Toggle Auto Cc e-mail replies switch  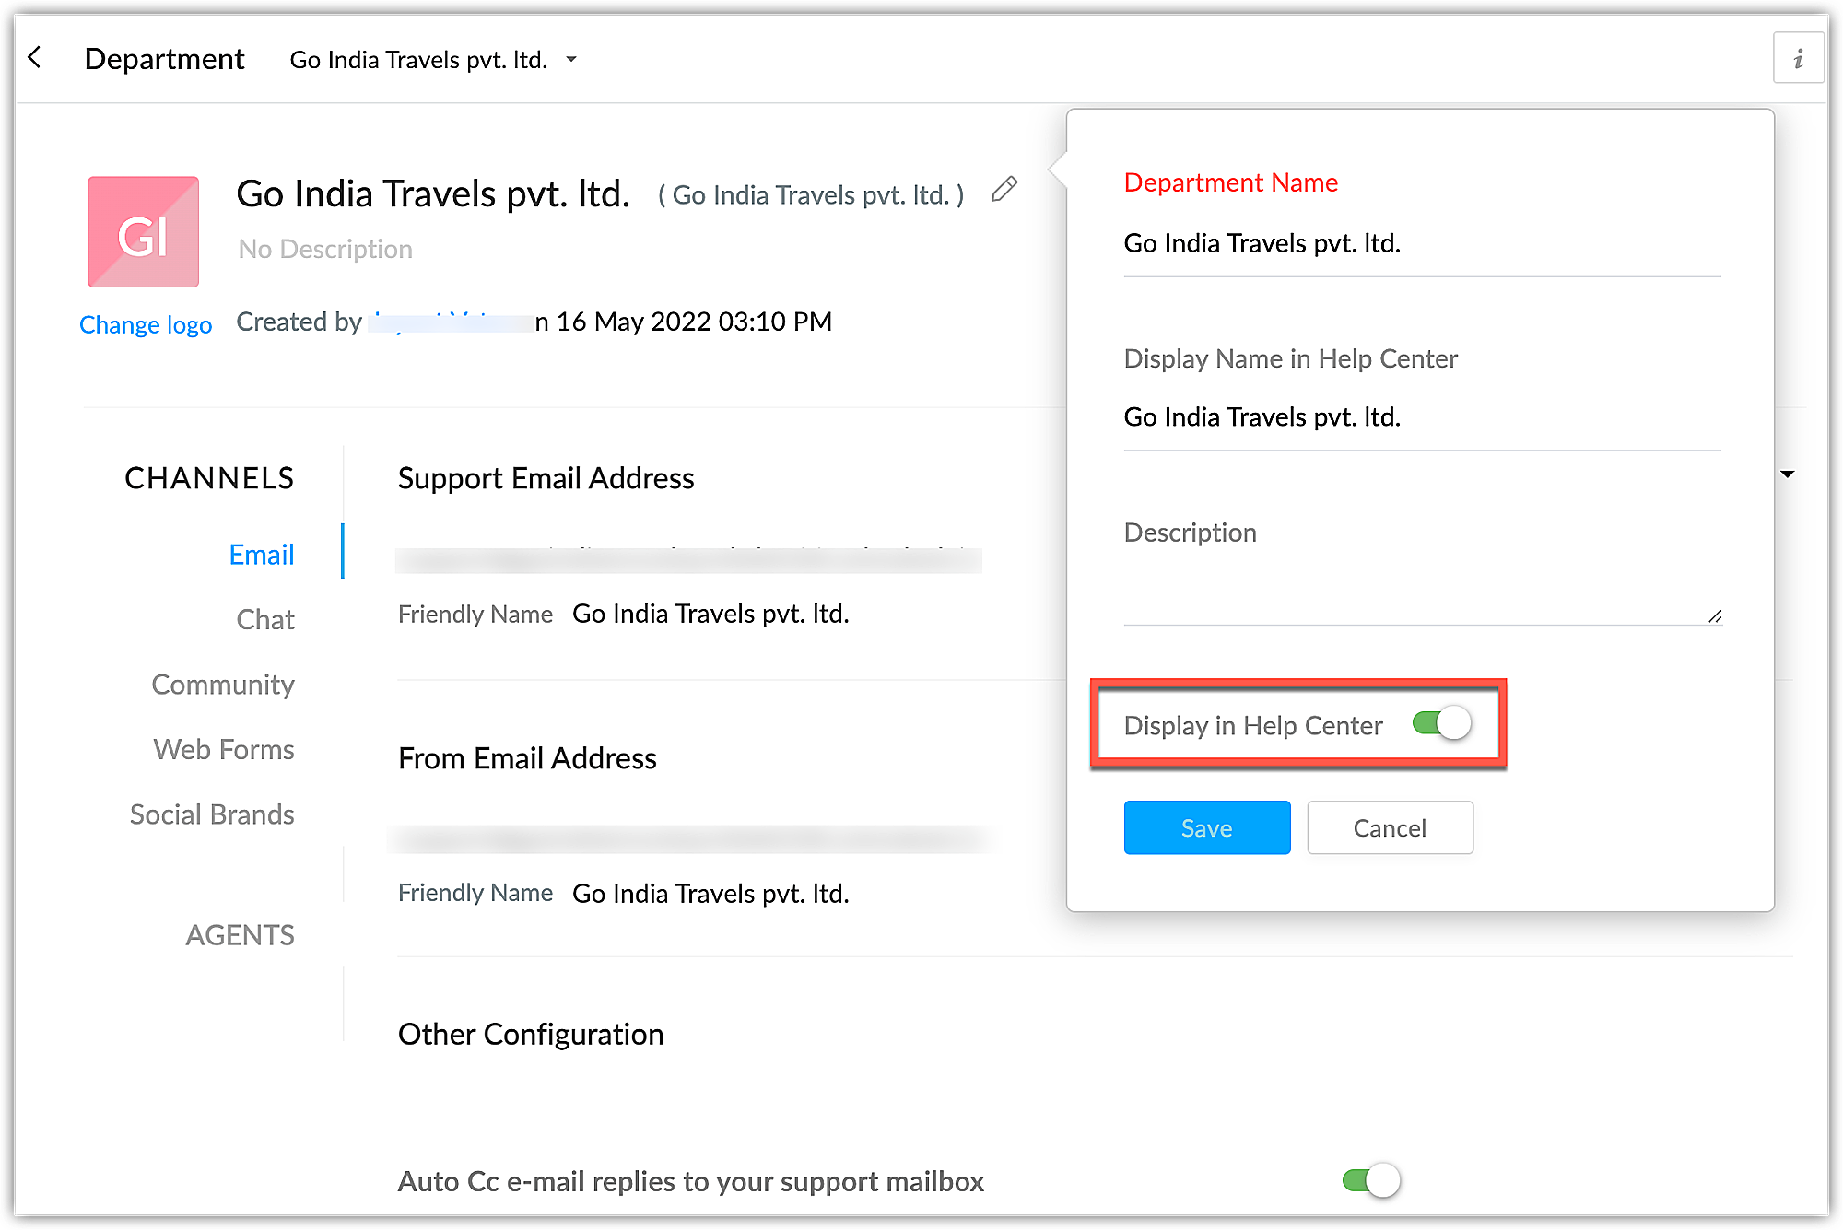[1371, 1180]
